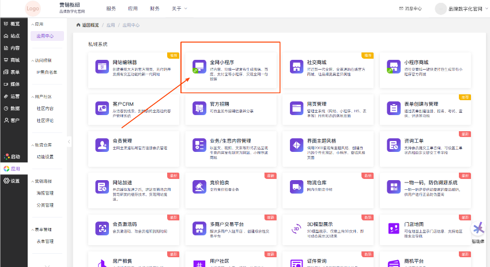Collapse the sidebar with the arrow handle
Viewport: 490px width, 267px height.
click(x=68, y=142)
